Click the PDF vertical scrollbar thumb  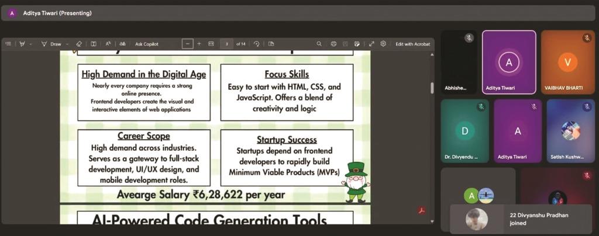[432, 88]
